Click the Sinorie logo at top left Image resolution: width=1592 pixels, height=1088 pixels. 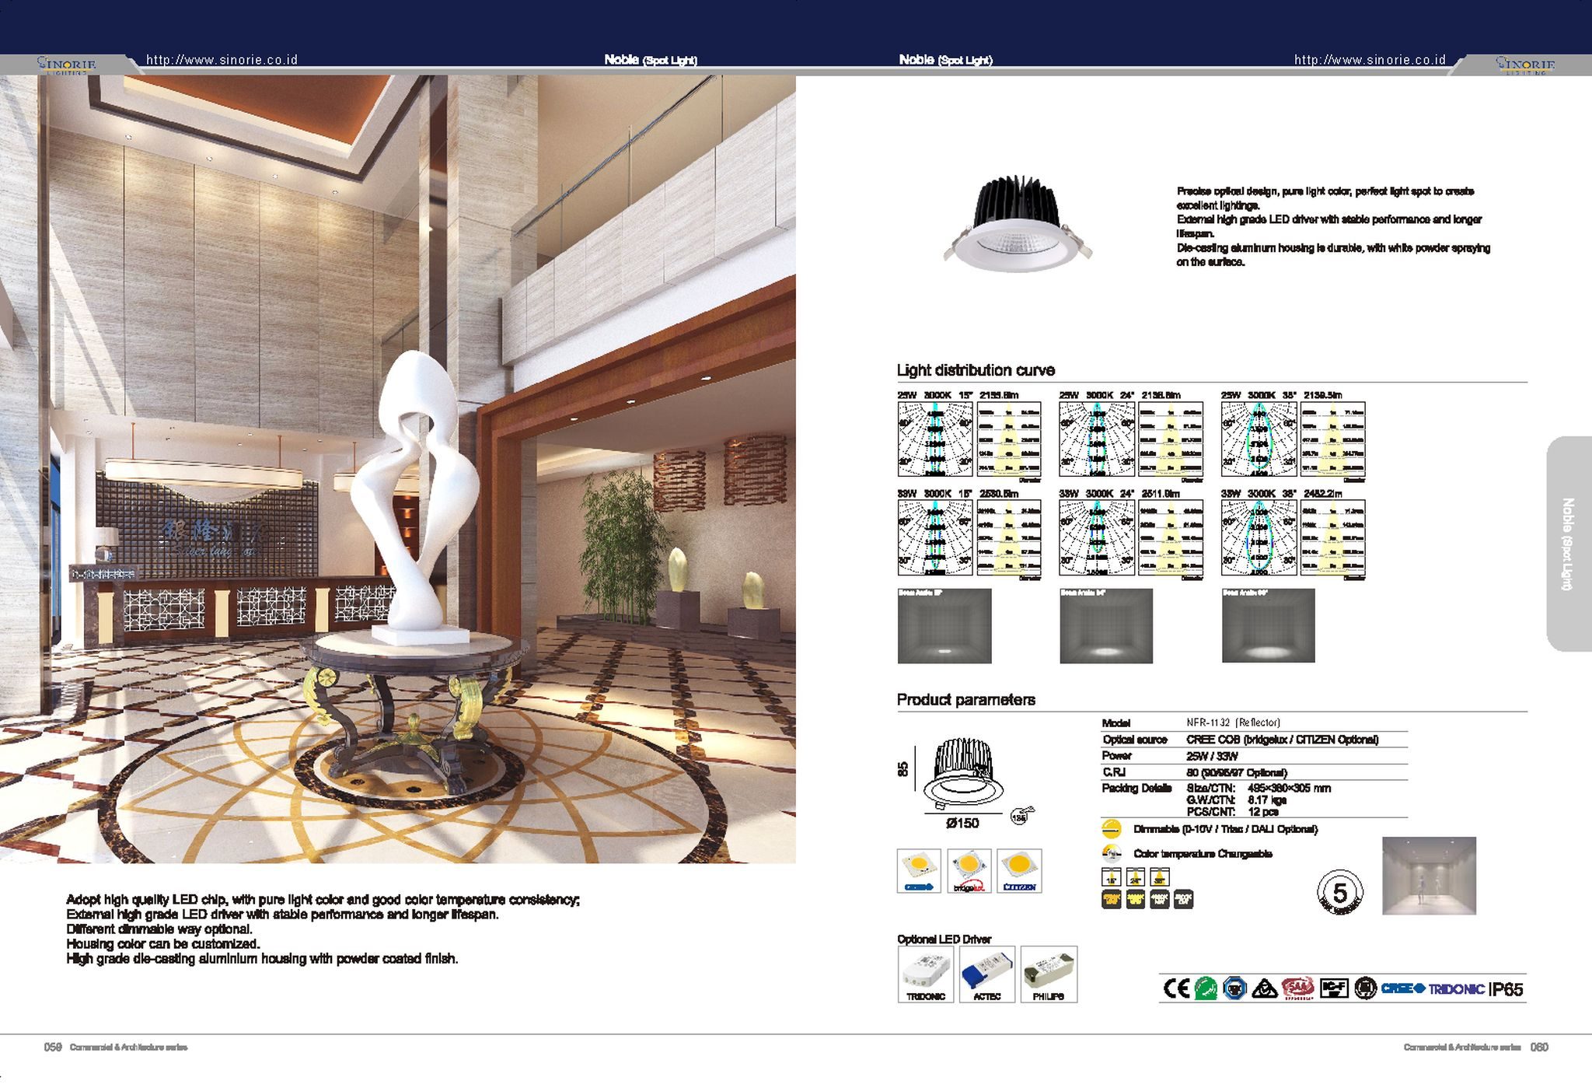(66, 65)
